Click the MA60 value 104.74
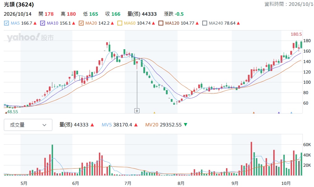 (144, 23)
